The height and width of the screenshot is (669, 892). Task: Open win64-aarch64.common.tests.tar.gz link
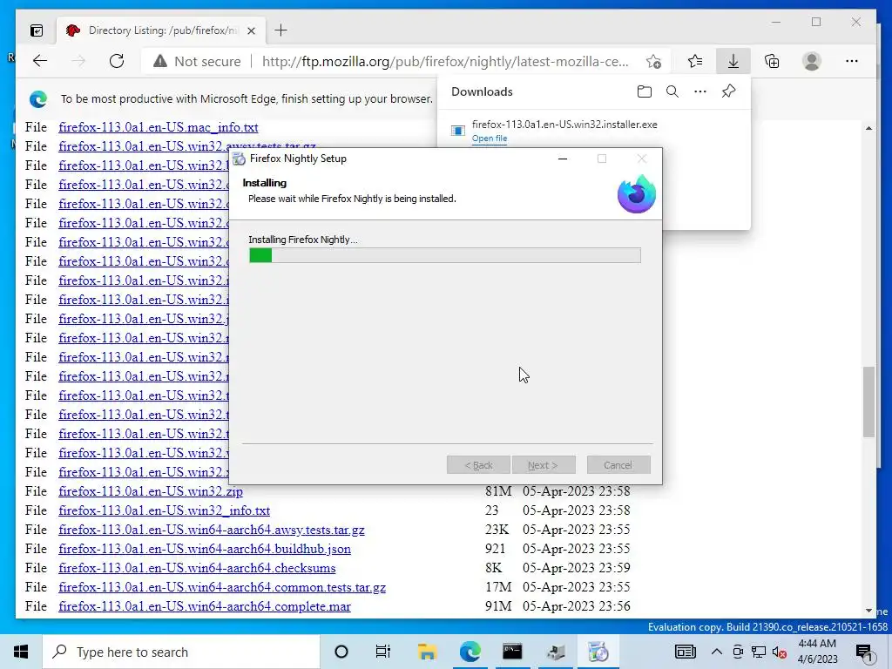coord(222,587)
